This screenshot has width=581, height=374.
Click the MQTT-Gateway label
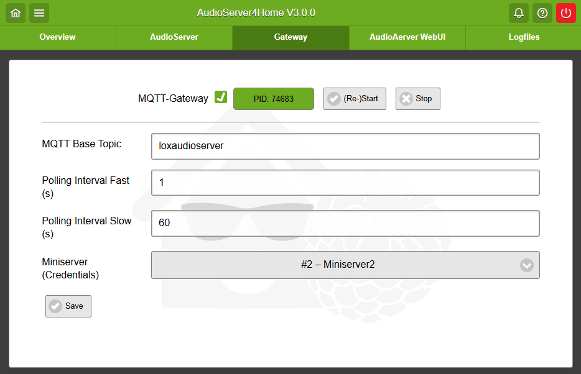pos(173,98)
